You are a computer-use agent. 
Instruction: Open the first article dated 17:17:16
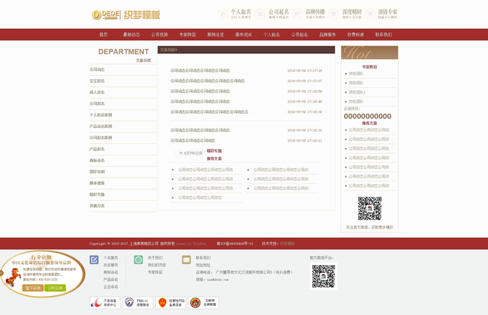200,70
